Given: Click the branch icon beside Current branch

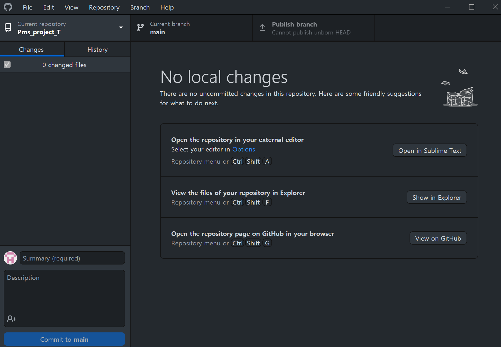Looking at the screenshot, I should pyautogui.click(x=140, y=28).
